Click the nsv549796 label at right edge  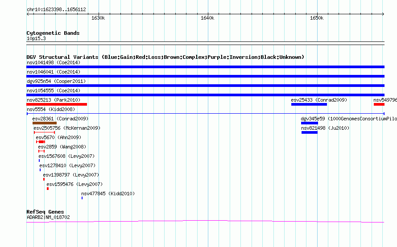click(x=385, y=100)
